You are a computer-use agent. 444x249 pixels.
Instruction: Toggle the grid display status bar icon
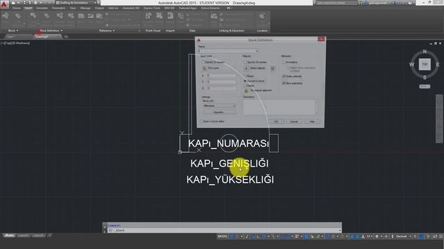(232, 237)
